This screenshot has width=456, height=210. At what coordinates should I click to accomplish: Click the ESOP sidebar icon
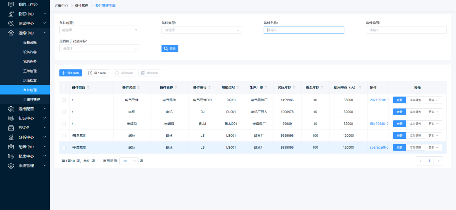[x=11, y=128]
